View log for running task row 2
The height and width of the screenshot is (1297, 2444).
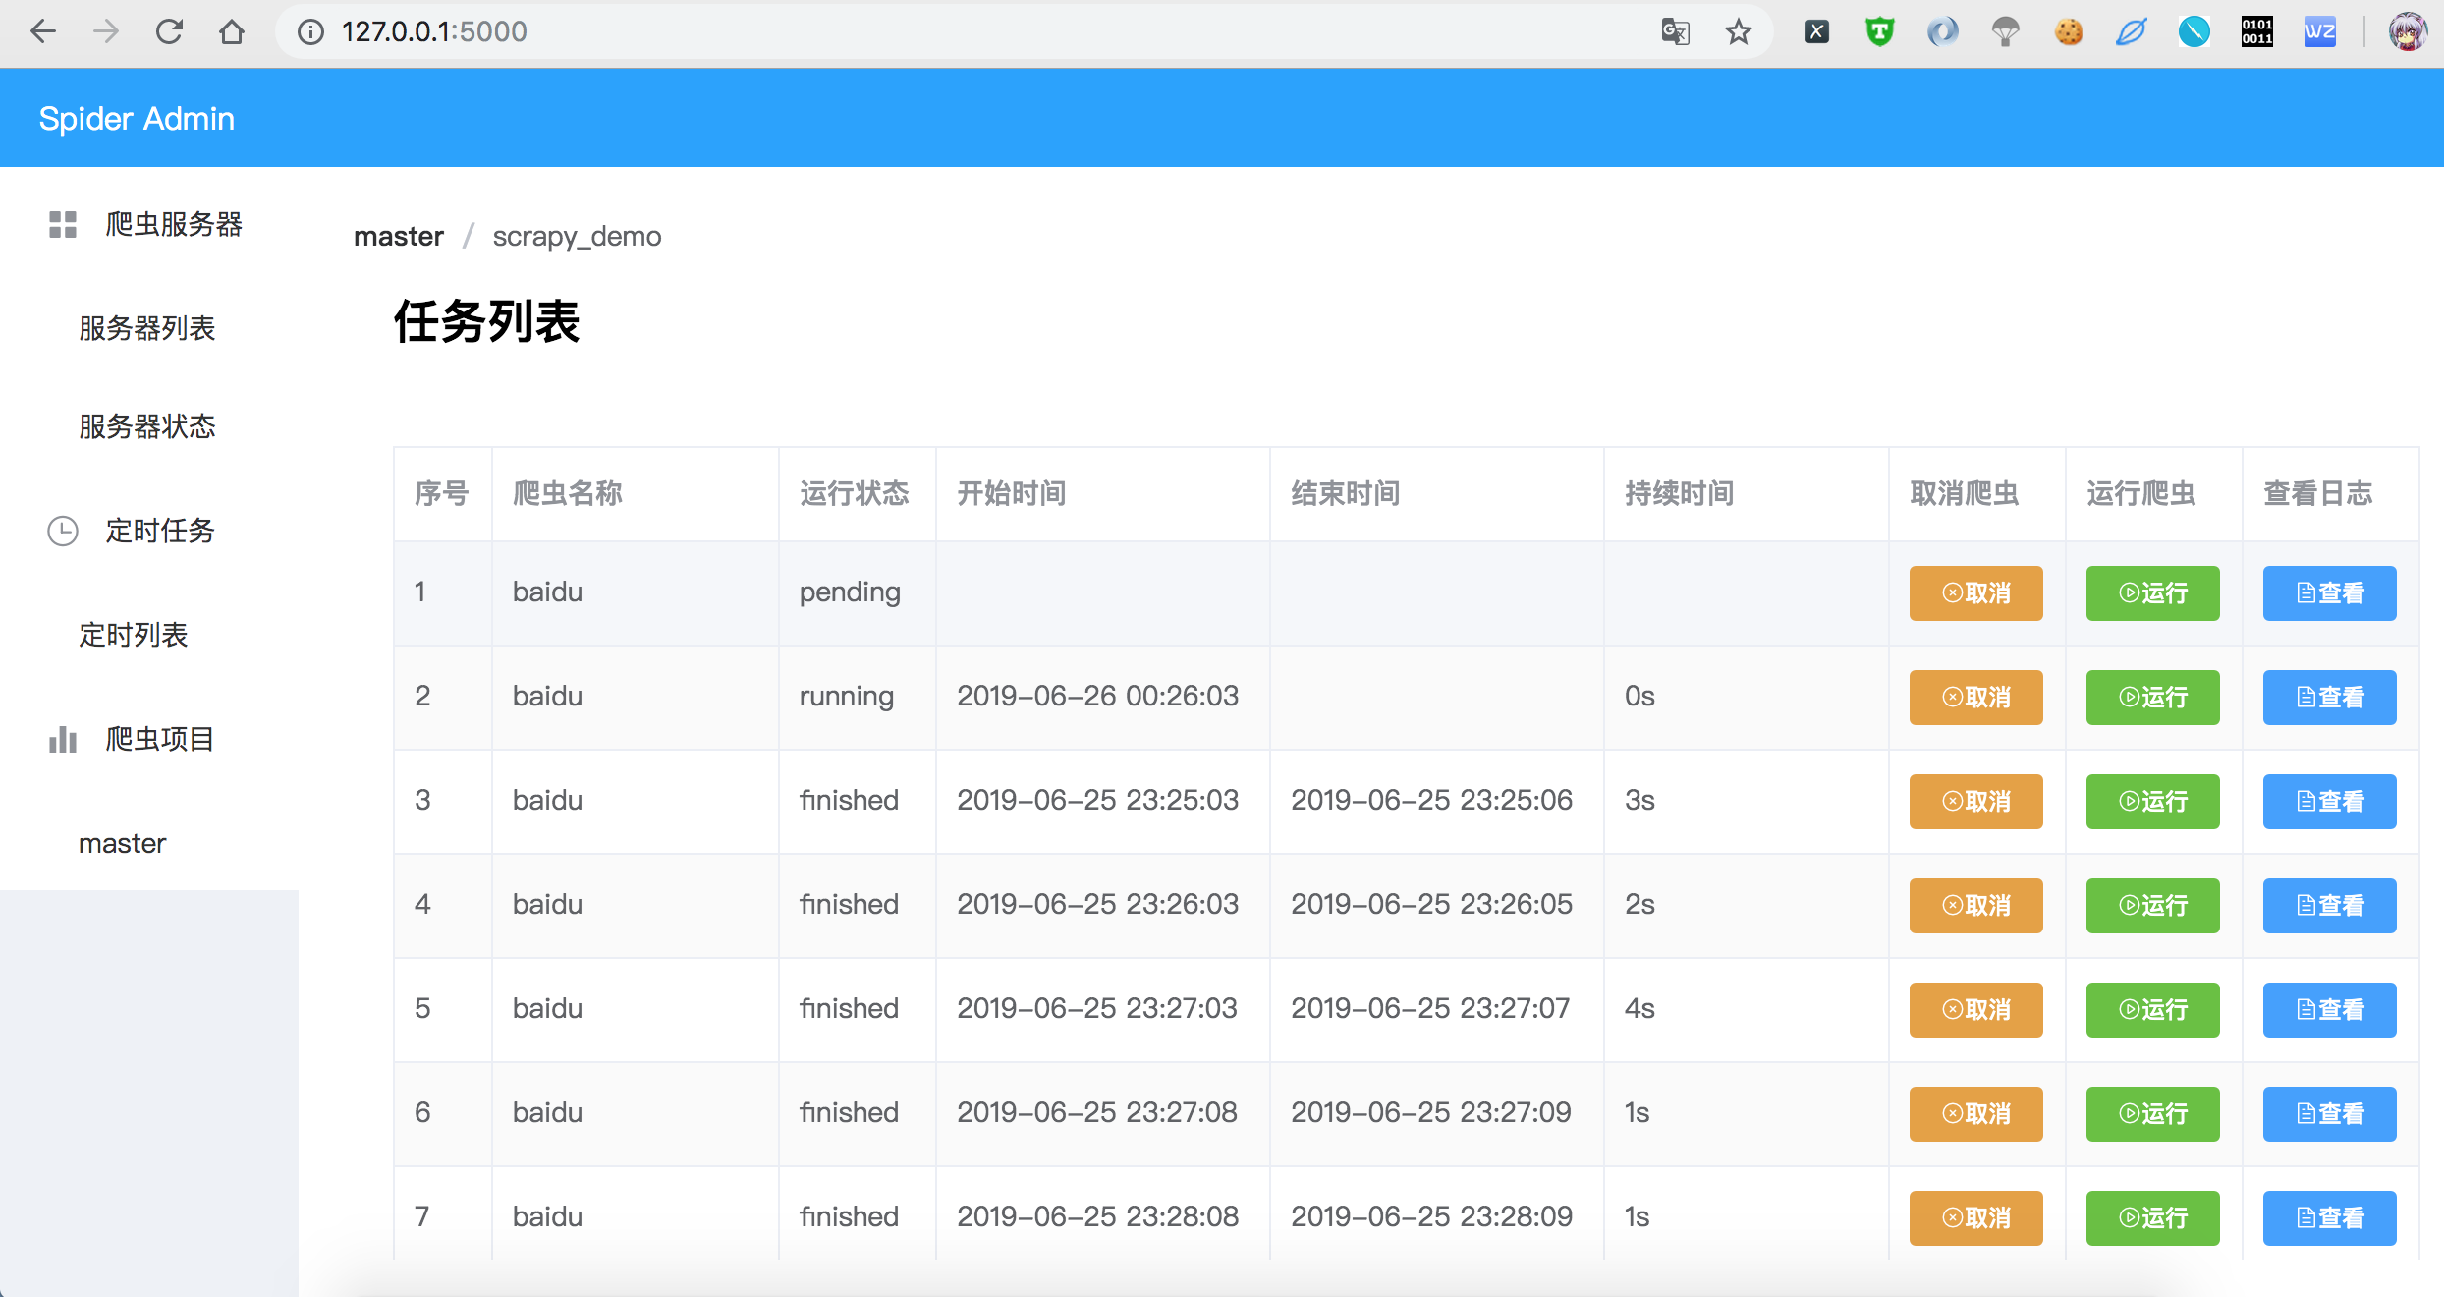(x=2329, y=698)
